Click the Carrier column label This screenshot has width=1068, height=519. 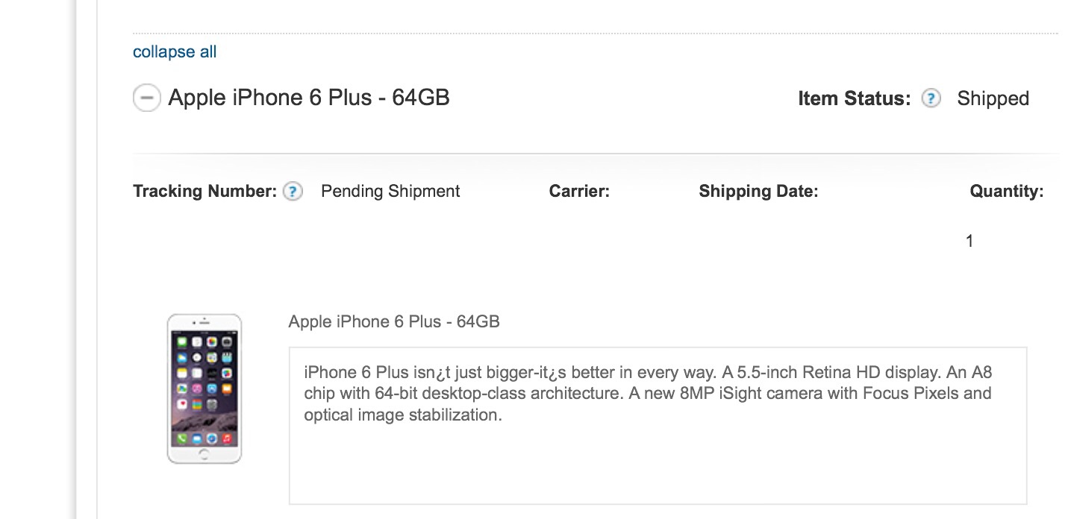(x=579, y=192)
